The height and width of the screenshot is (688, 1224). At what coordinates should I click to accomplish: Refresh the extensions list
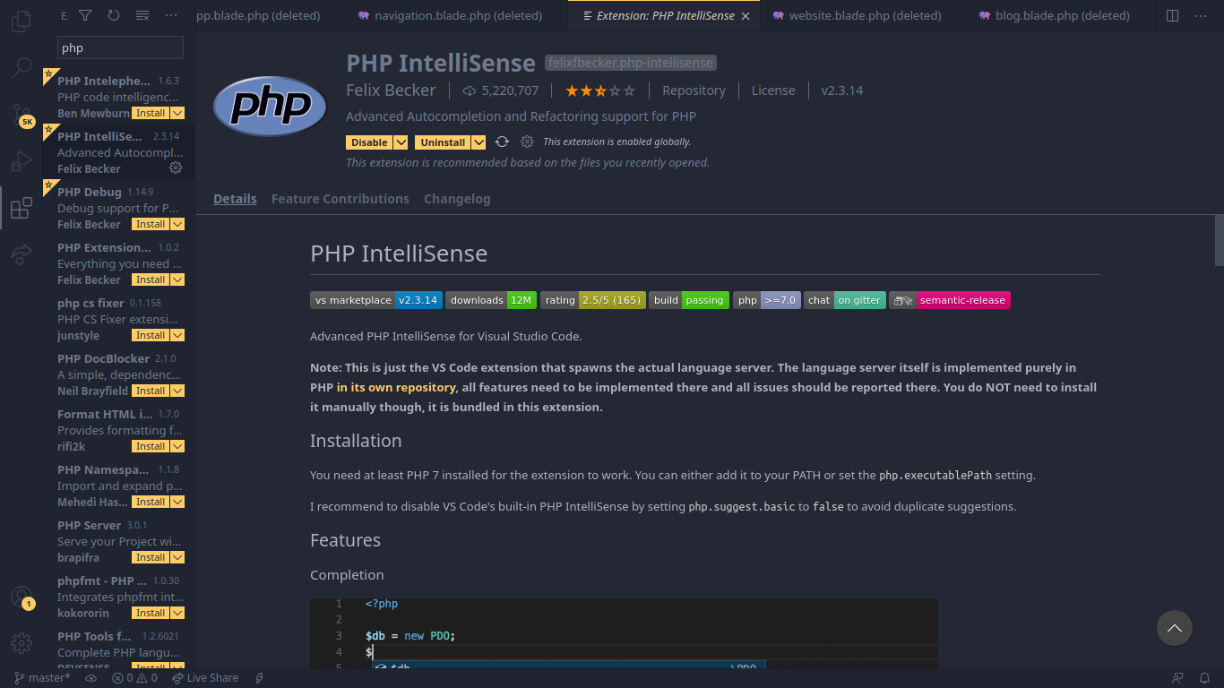tap(114, 15)
